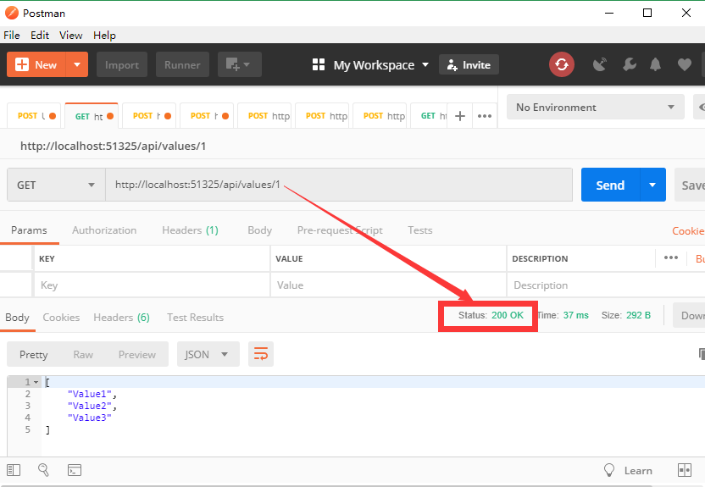
Task: Switch to request Authorization tab
Action: [x=104, y=230]
